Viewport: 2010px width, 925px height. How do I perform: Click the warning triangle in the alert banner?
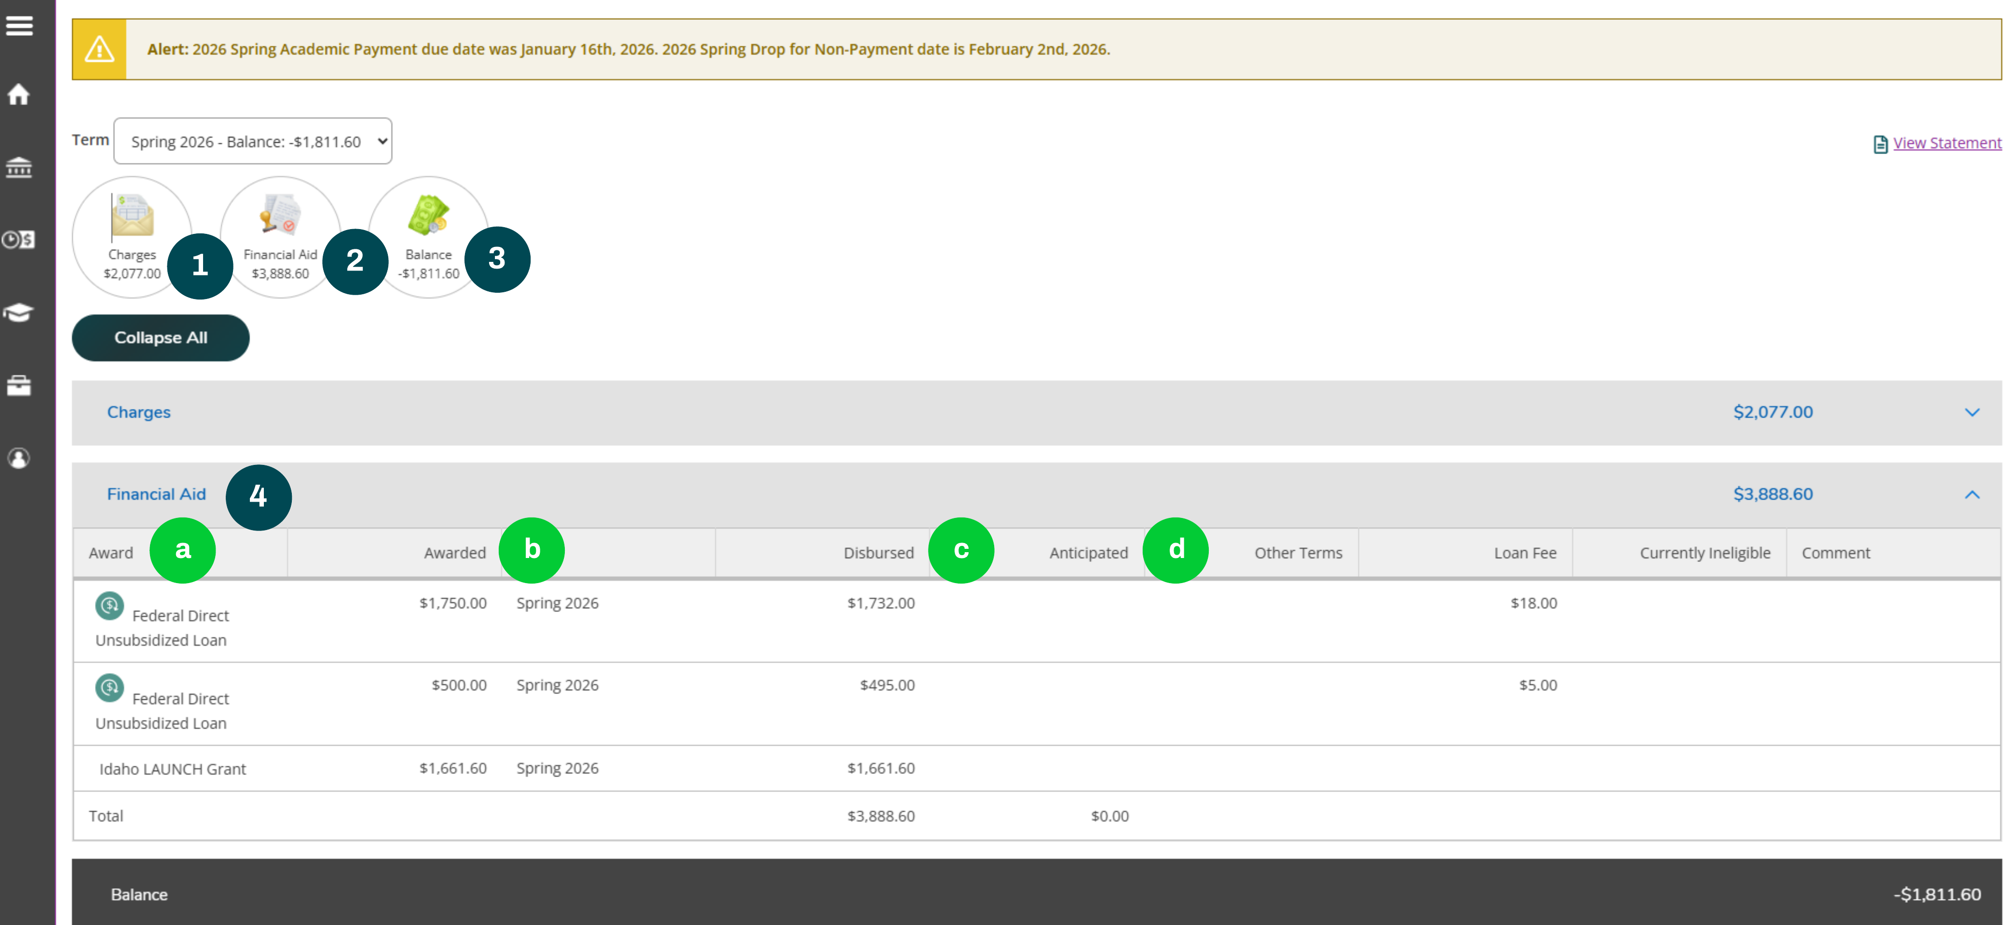pos(99,49)
